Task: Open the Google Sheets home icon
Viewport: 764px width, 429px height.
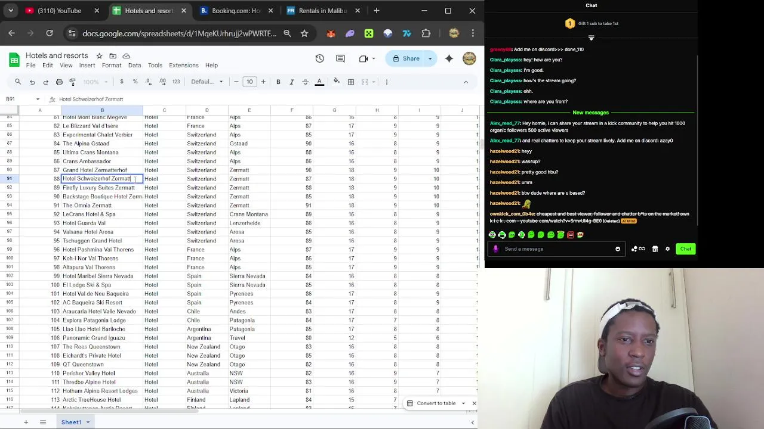Action: tap(14, 60)
